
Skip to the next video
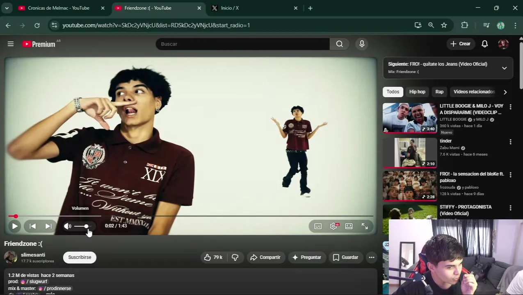tap(48, 226)
